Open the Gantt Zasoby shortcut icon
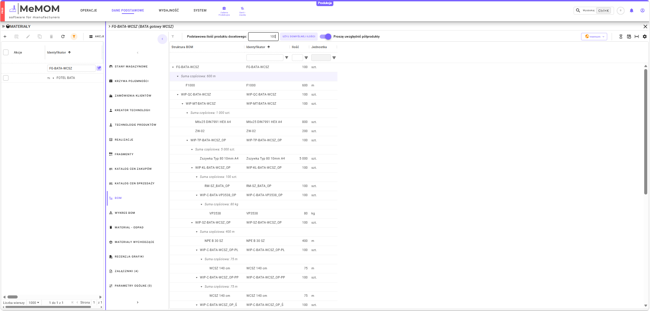 point(242,11)
